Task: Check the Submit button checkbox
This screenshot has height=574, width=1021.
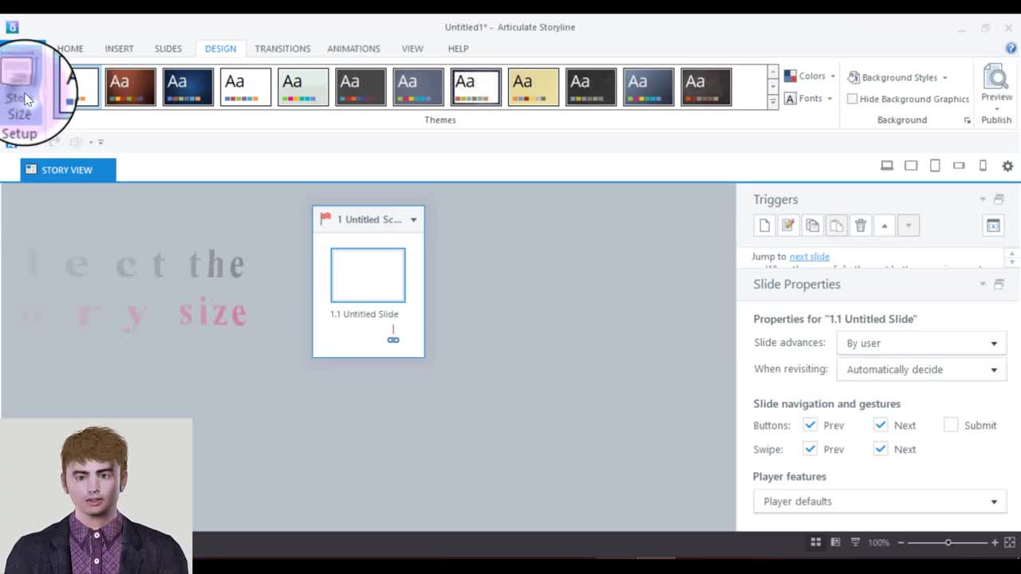Action: pyautogui.click(x=951, y=425)
